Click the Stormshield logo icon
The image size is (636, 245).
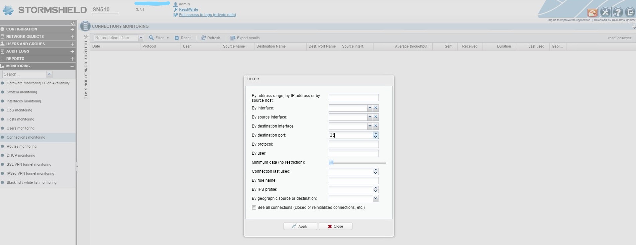[x=8, y=10]
